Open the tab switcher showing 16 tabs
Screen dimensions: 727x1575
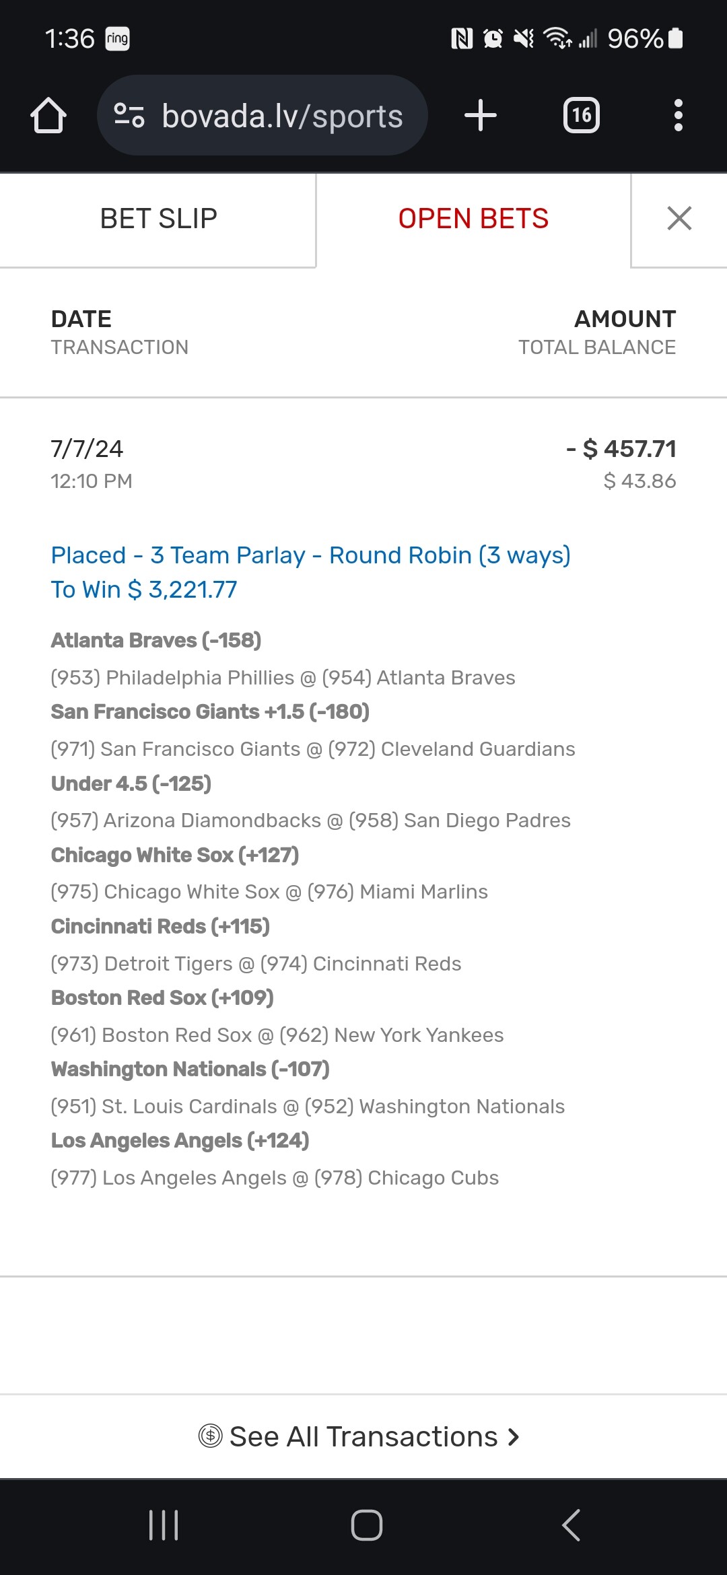coord(581,115)
